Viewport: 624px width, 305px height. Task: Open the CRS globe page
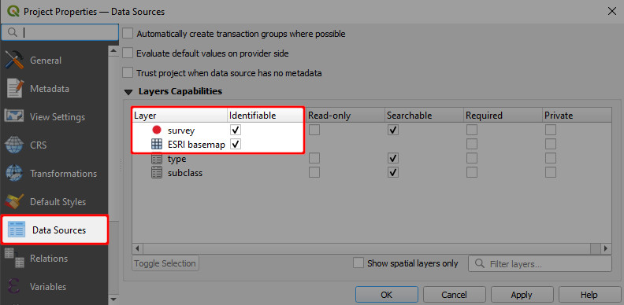click(x=54, y=145)
